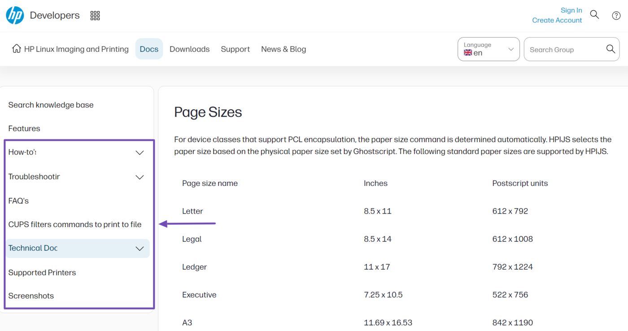Click the Ledger row name
628x331 pixels.
[194, 267]
